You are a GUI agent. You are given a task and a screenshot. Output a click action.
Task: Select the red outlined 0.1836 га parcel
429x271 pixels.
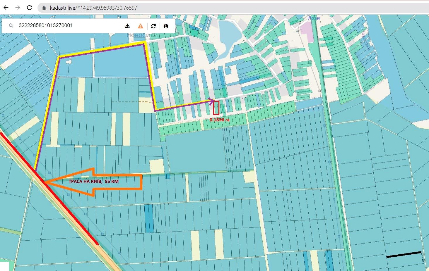coord(216,108)
